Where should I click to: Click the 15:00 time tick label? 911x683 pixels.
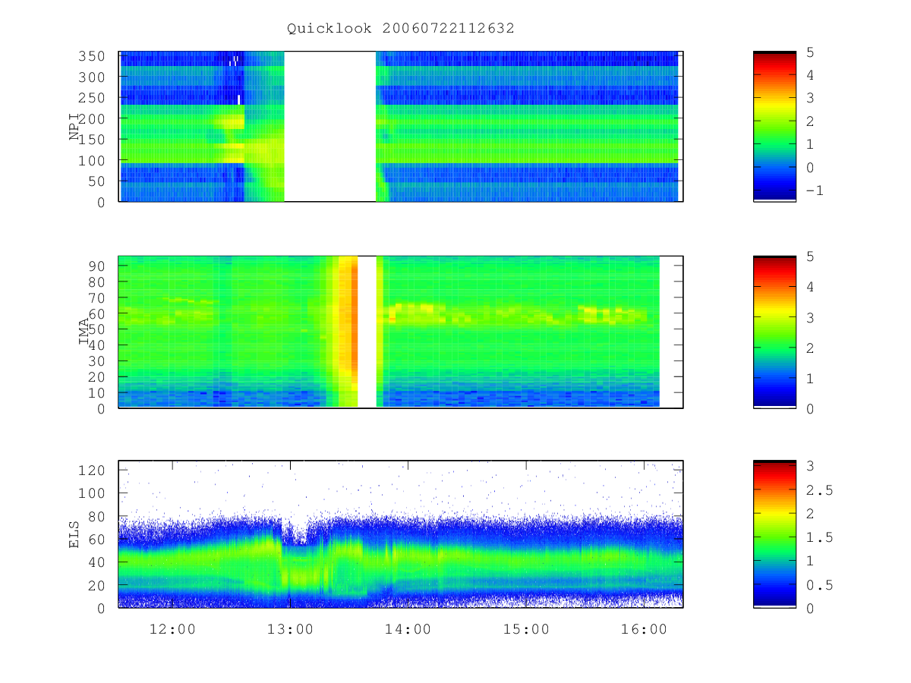(x=525, y=629)
